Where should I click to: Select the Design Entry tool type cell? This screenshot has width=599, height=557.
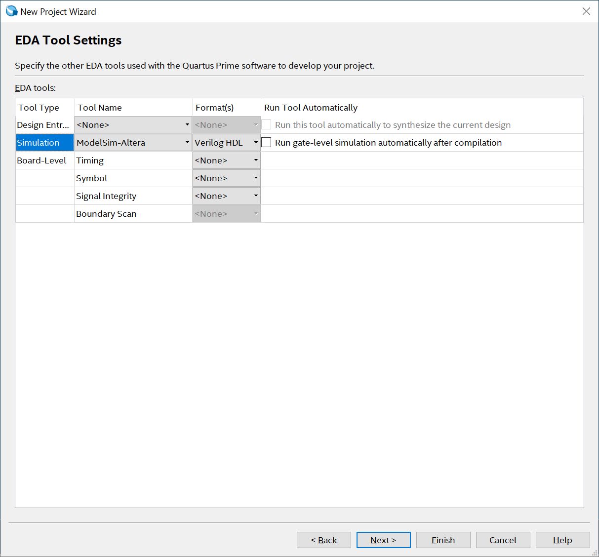[44, 125]
